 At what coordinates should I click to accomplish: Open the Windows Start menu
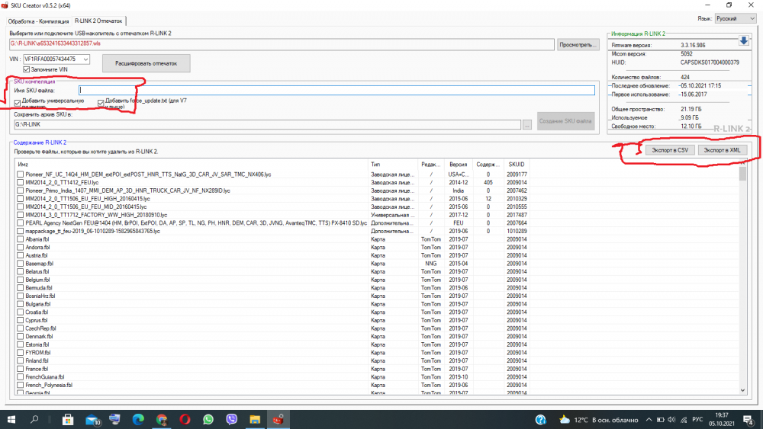11,419
